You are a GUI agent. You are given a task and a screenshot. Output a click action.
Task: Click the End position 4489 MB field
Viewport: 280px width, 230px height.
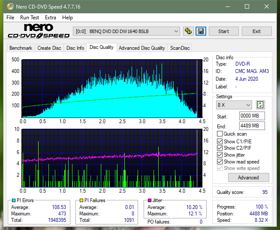pos(252,126)
